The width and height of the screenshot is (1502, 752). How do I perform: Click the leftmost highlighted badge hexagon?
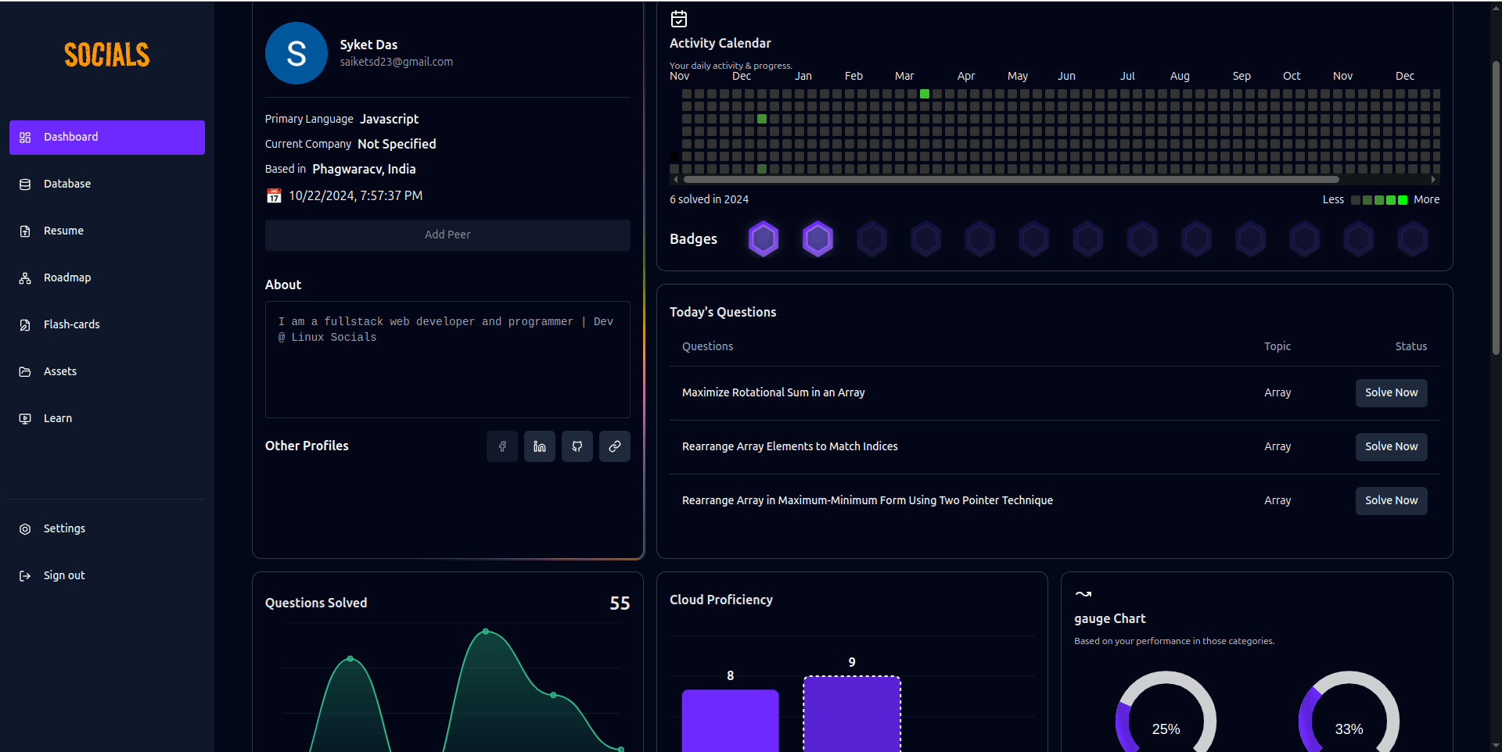point(764,238)
